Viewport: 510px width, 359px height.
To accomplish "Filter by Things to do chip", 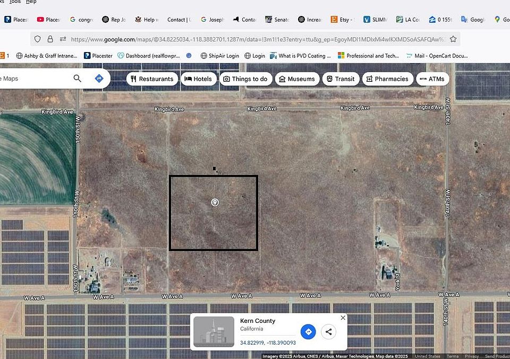I will tap(245, 79).
